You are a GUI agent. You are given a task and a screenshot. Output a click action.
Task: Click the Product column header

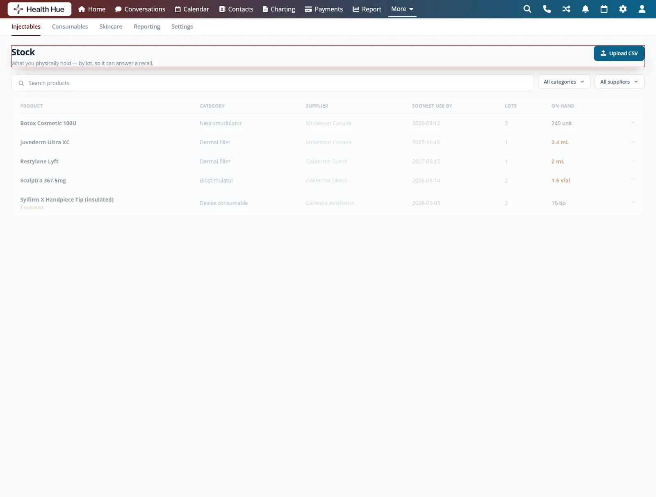click(32, 106)
